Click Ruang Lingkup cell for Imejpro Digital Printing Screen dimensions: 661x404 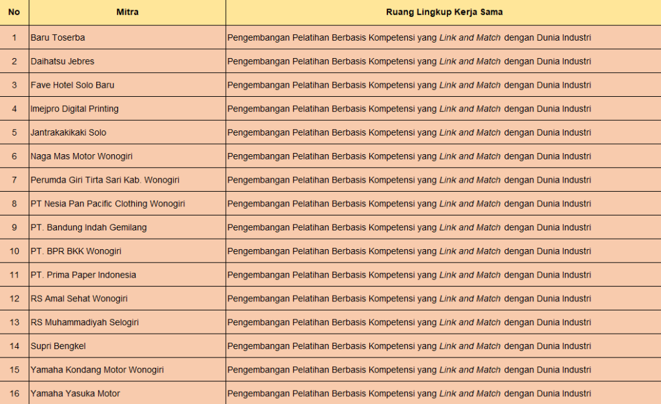pyautogui.click(x=443, y=108)
